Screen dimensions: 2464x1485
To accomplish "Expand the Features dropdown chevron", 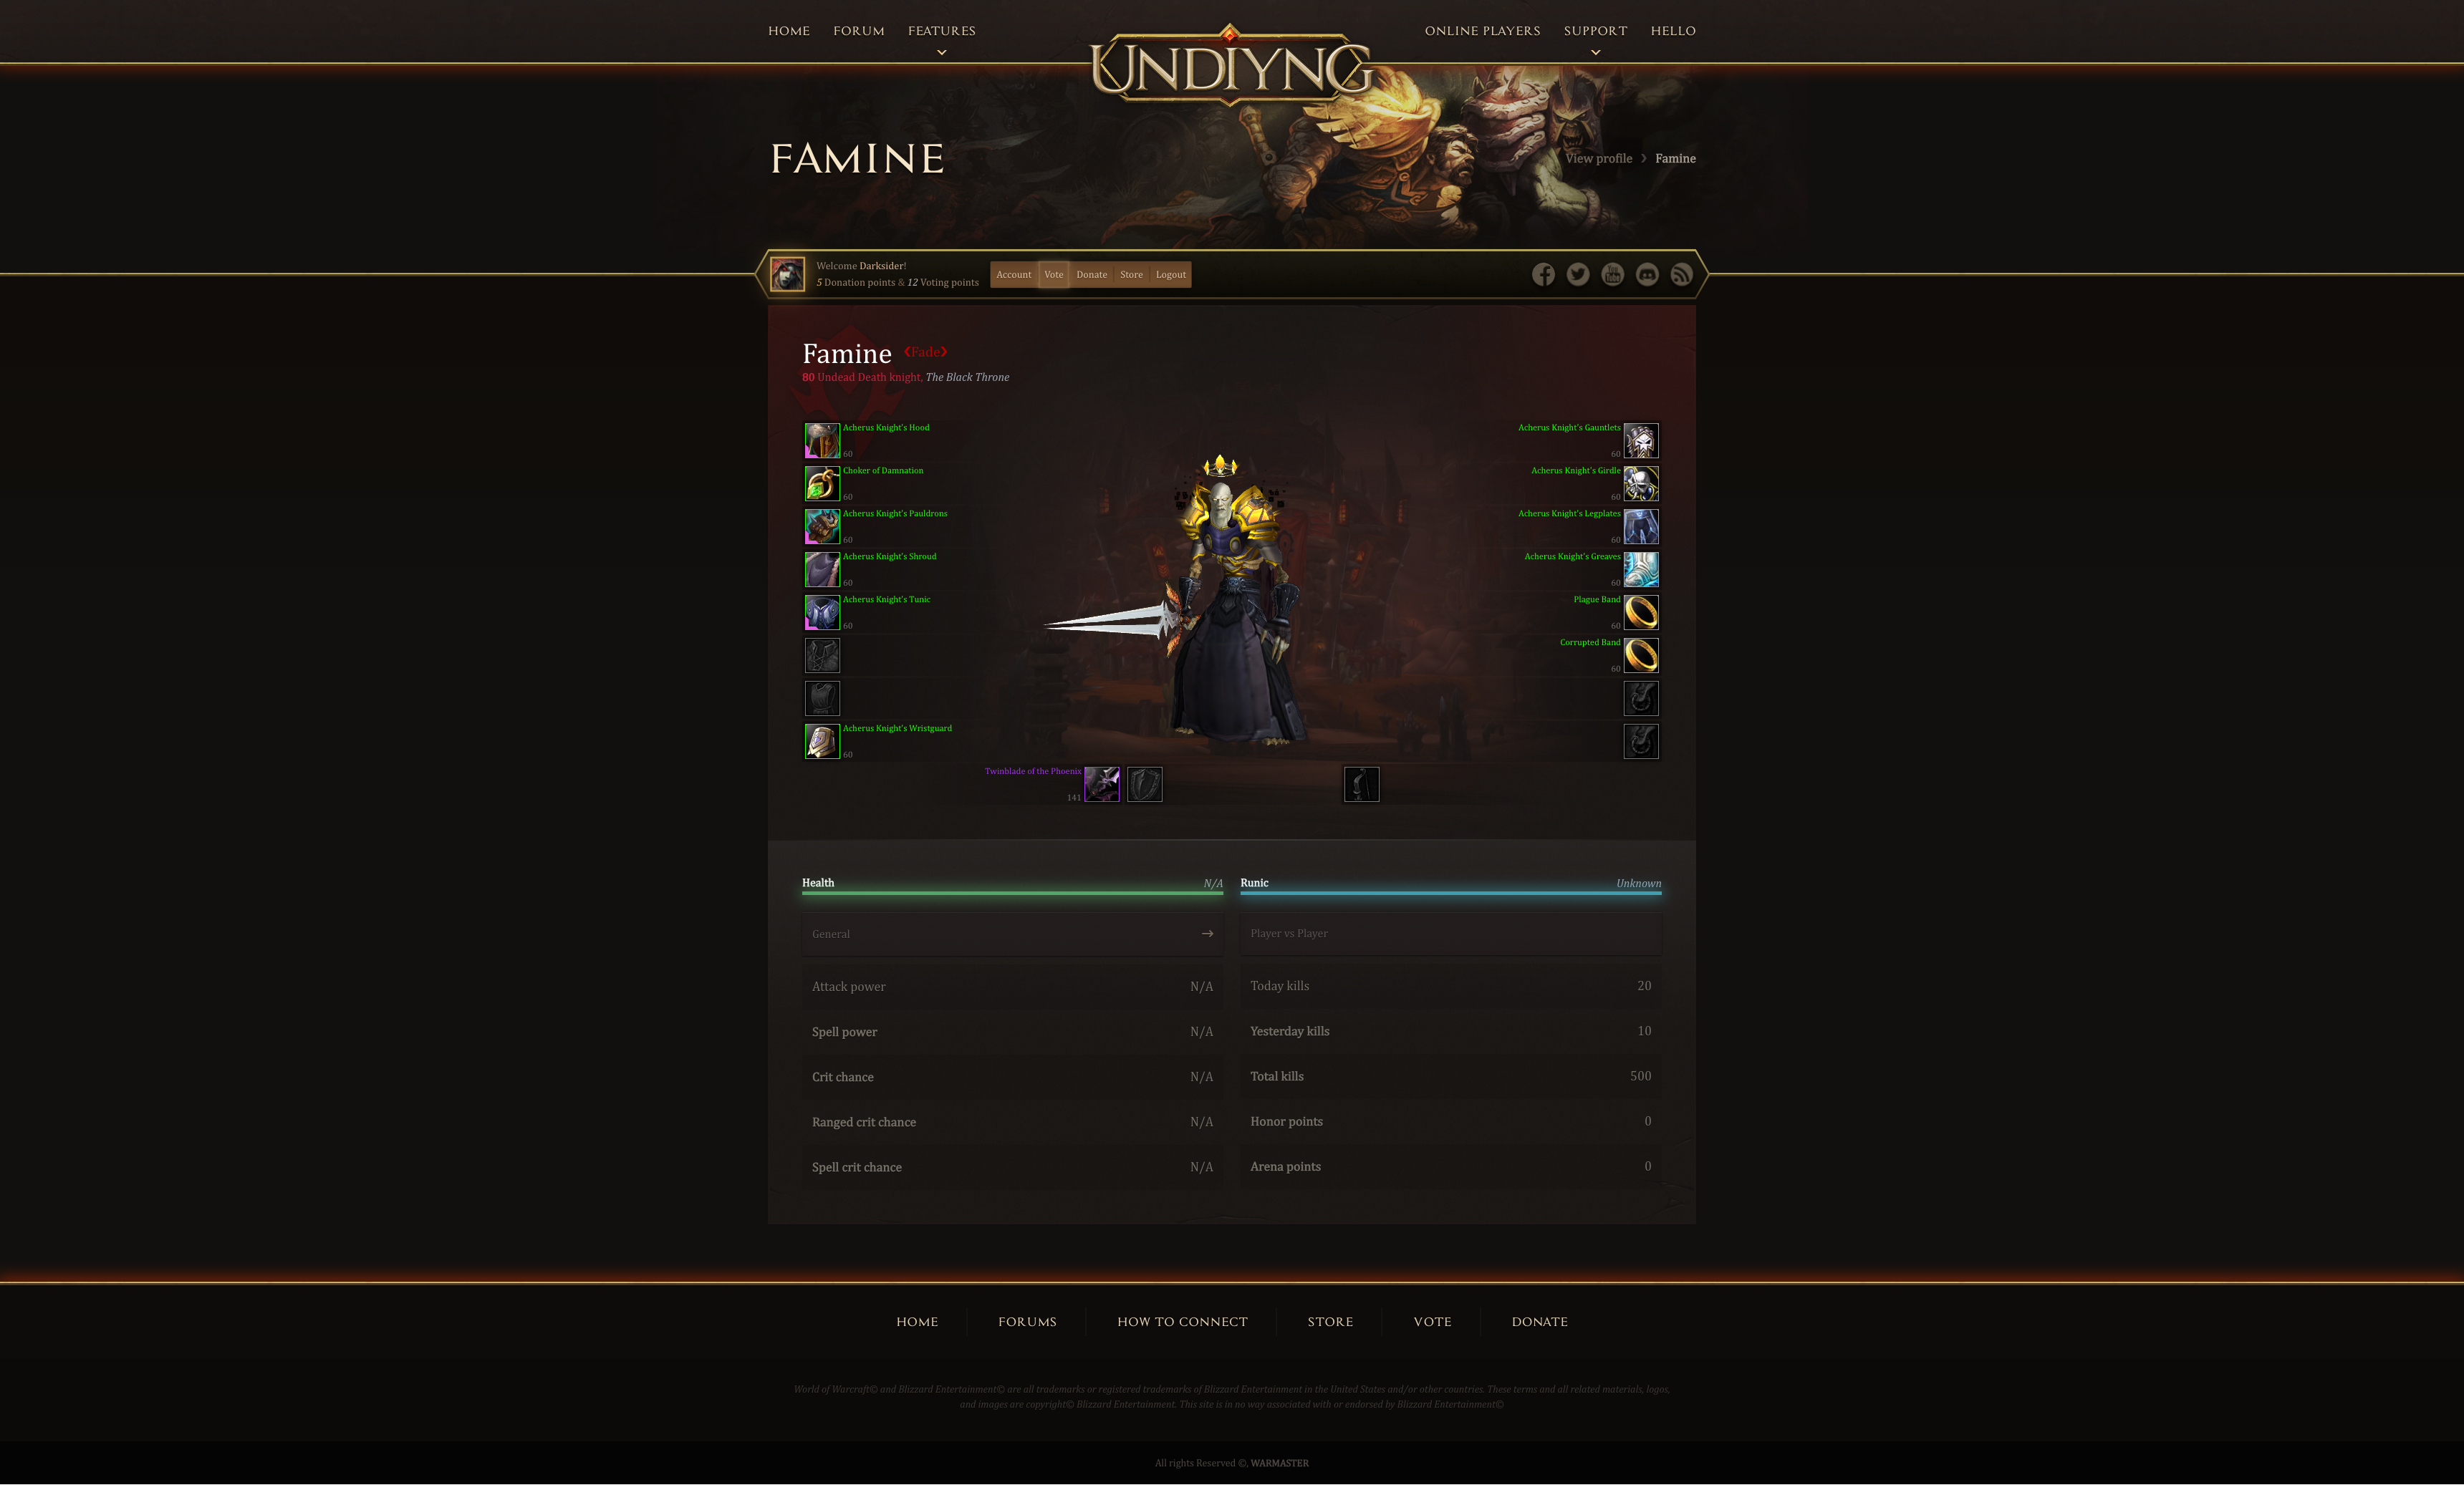I will tap(942, 53).
